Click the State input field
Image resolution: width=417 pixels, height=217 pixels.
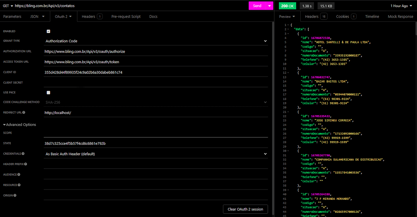coord(121,143)
